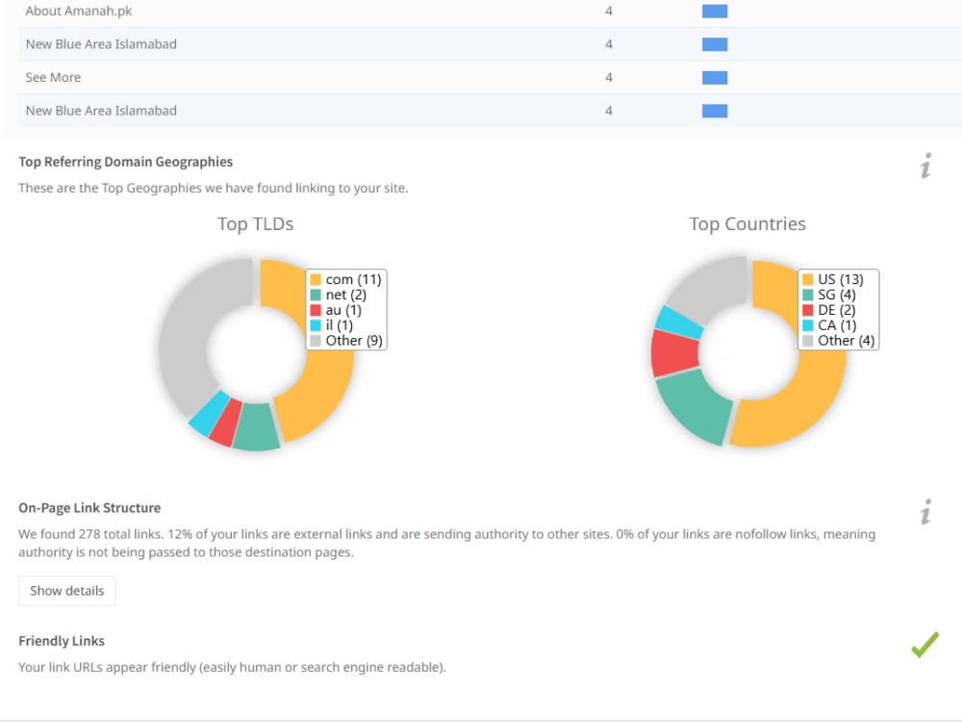Click blue bar in See More row
Viewport: 962px width, 722px height.
[x=715, y=77]
